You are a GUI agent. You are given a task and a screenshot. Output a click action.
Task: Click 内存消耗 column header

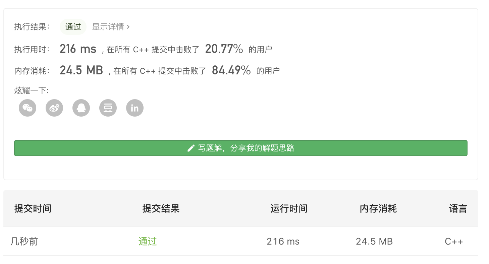(378, 209)
